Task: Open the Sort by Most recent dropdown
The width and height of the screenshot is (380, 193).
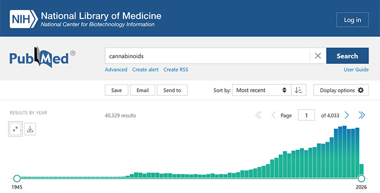Action: [x=261, y=90]
